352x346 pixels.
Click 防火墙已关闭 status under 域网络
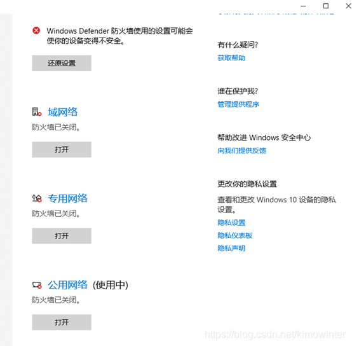pos(56,127)
